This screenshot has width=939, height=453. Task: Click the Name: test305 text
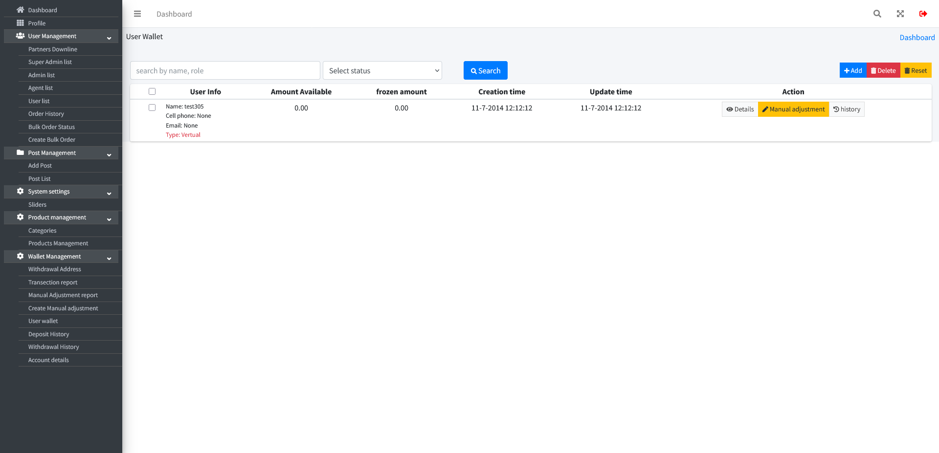click(185, 106)
